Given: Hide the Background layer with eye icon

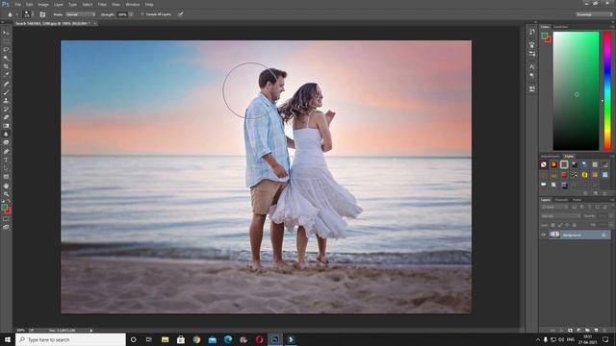Looking at the screenshot, I should 544,235.
